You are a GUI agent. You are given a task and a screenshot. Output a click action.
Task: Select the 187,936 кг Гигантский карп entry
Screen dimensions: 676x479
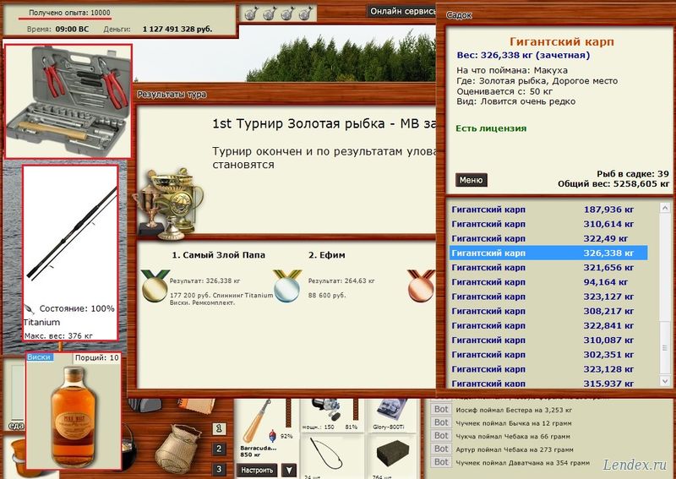point(549,210)
